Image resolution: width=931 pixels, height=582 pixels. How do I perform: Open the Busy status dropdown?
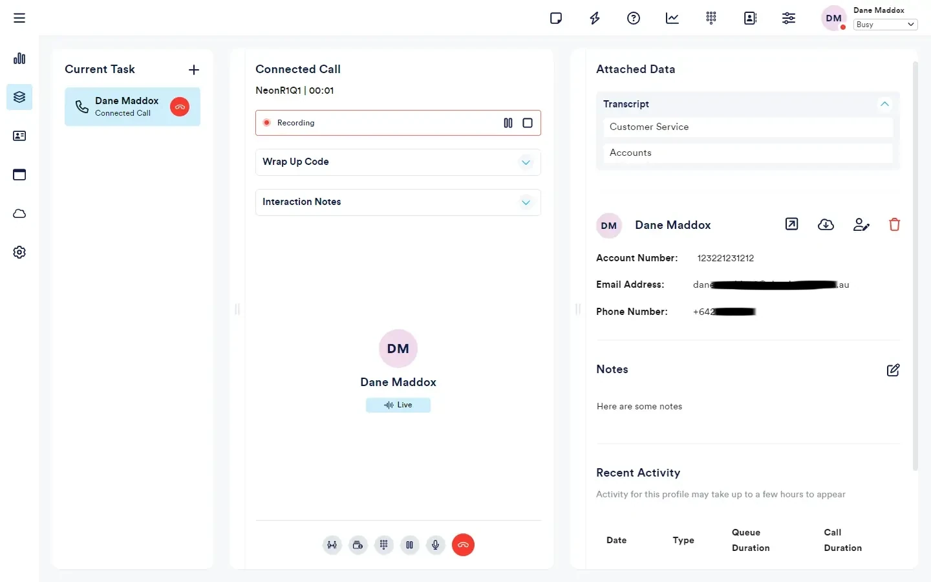885,25
